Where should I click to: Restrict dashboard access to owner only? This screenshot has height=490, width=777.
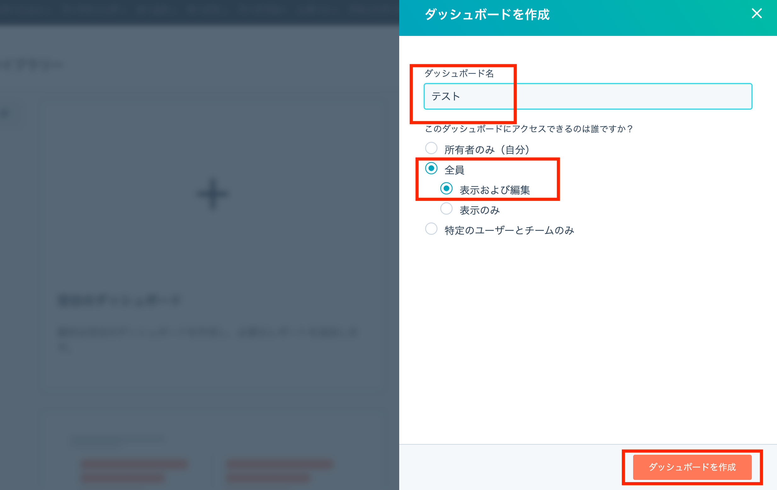pyautogui.click(x=431, y=148)
